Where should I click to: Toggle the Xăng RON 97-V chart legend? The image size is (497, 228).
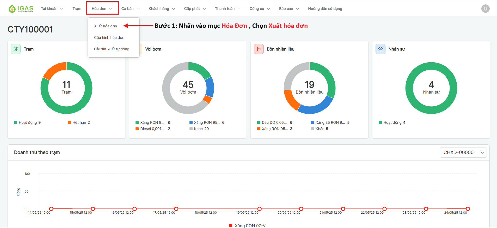[247, 226]
